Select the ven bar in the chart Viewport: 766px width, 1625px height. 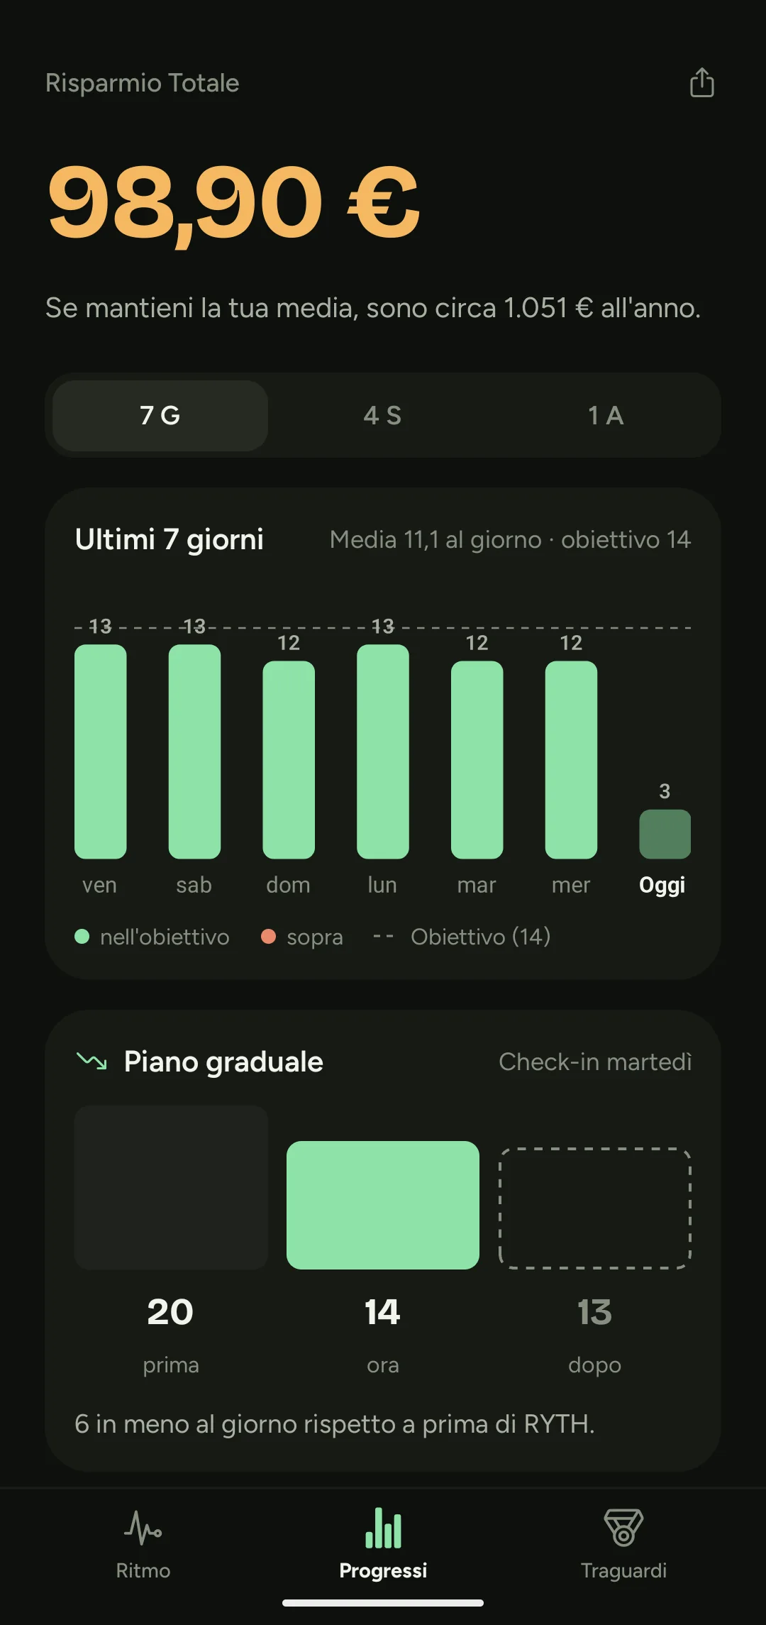101,751
